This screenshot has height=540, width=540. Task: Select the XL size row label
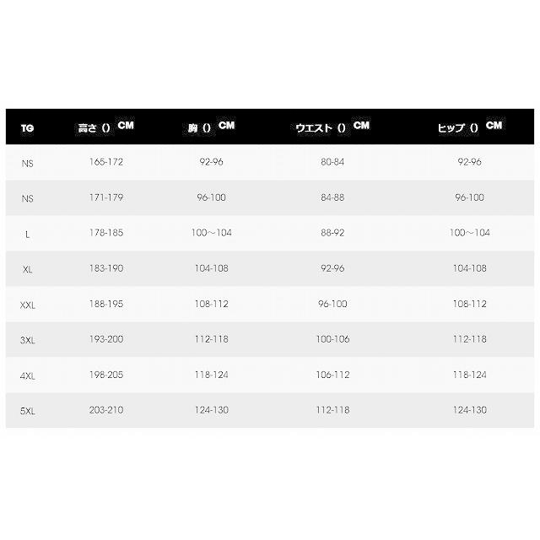click(x=27, y=267)
